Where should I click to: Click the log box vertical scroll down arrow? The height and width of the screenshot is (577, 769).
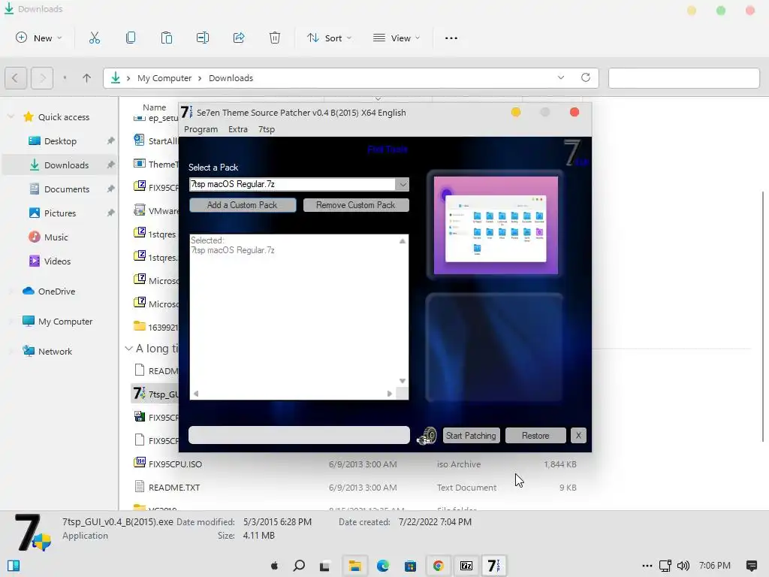(x=403, y=381)
